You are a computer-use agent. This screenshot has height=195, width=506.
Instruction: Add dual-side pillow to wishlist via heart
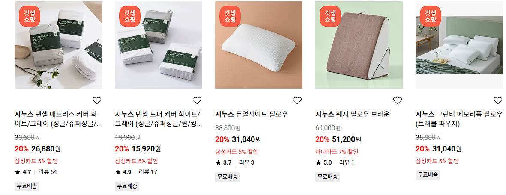297,100
